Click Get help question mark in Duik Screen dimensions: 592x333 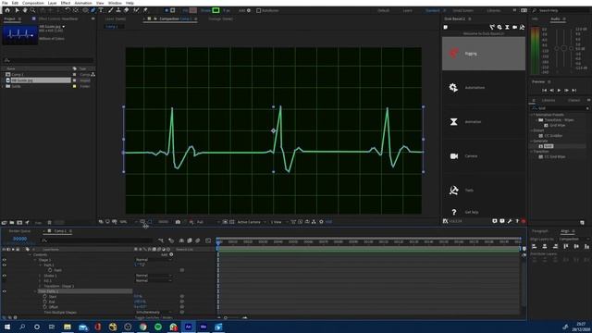pyautogui.click(x=454, y=212)
